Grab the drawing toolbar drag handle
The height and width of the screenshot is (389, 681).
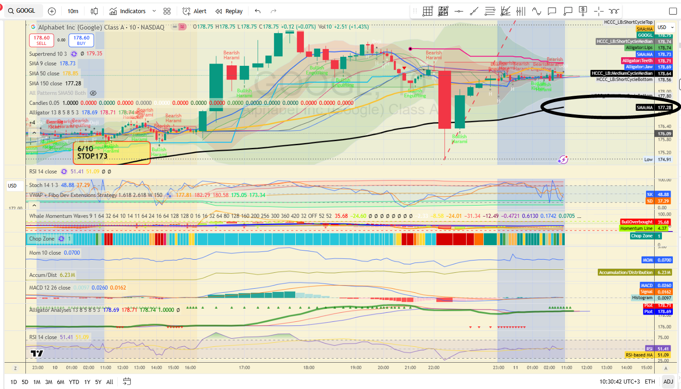tap(415, 11)
